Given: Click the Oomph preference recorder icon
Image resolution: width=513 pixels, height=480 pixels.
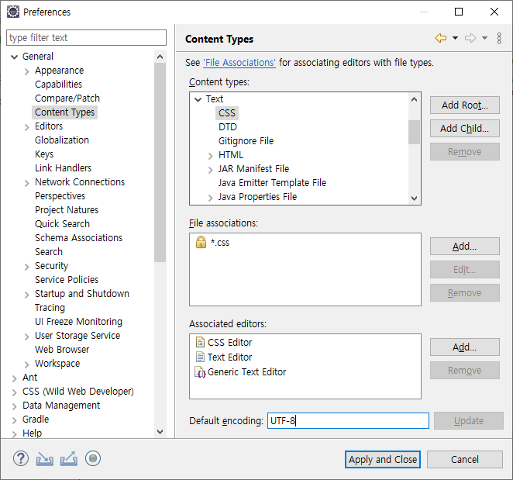Looking at the screenshot, I should 93,458.
